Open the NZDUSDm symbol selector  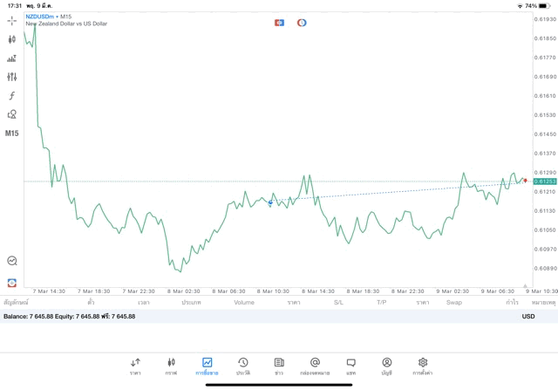point(39,17)
